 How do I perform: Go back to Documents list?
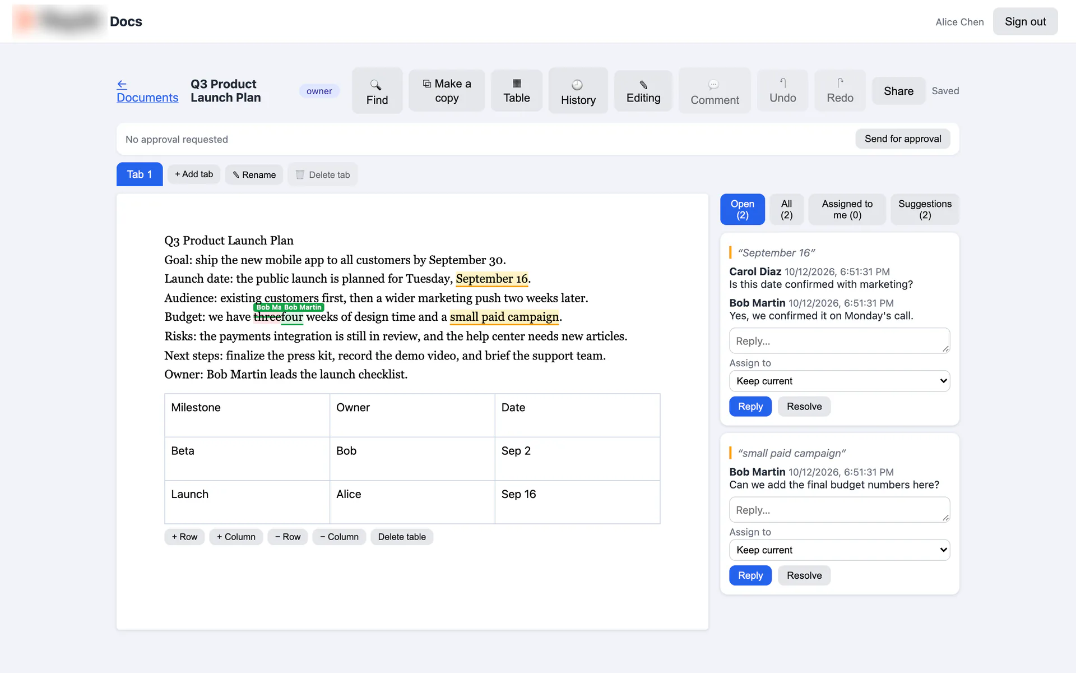pos(147,91)
